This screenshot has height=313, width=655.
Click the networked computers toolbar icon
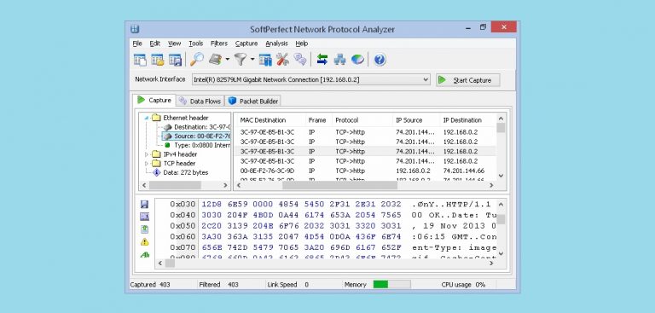click(x=339, y=60)
